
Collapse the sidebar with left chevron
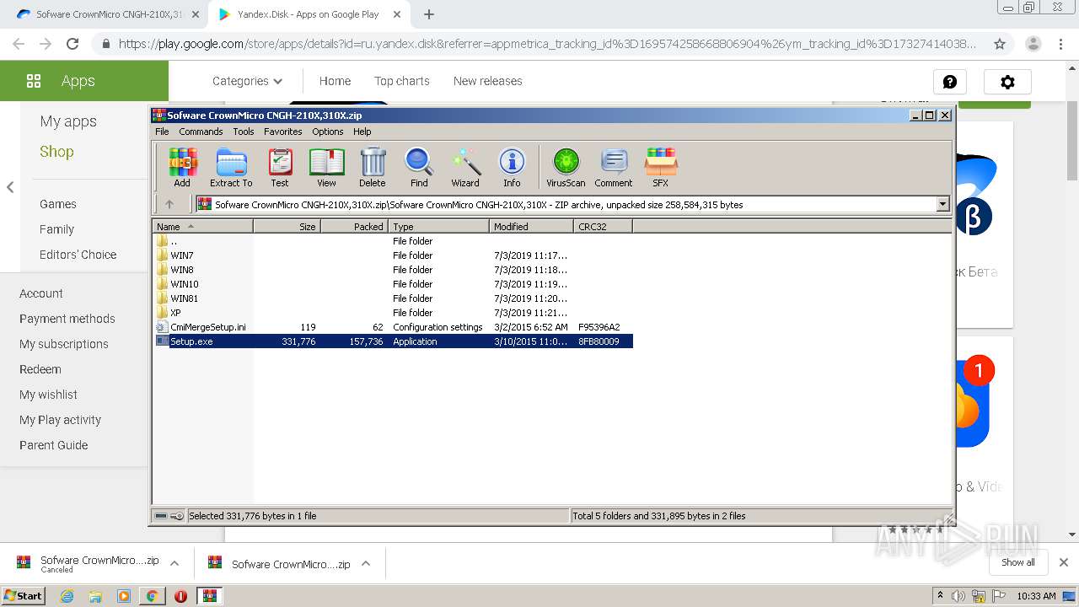pyautogui.click(x=10, y=187)
